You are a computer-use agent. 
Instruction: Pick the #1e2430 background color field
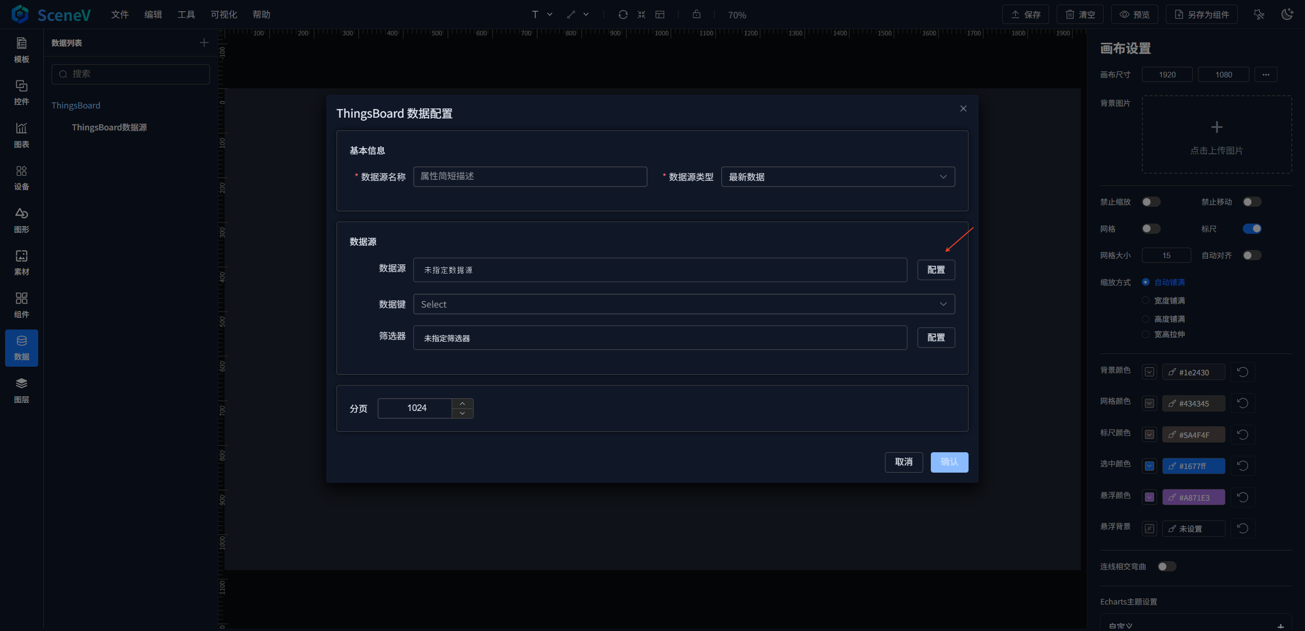pos(1193,372)
